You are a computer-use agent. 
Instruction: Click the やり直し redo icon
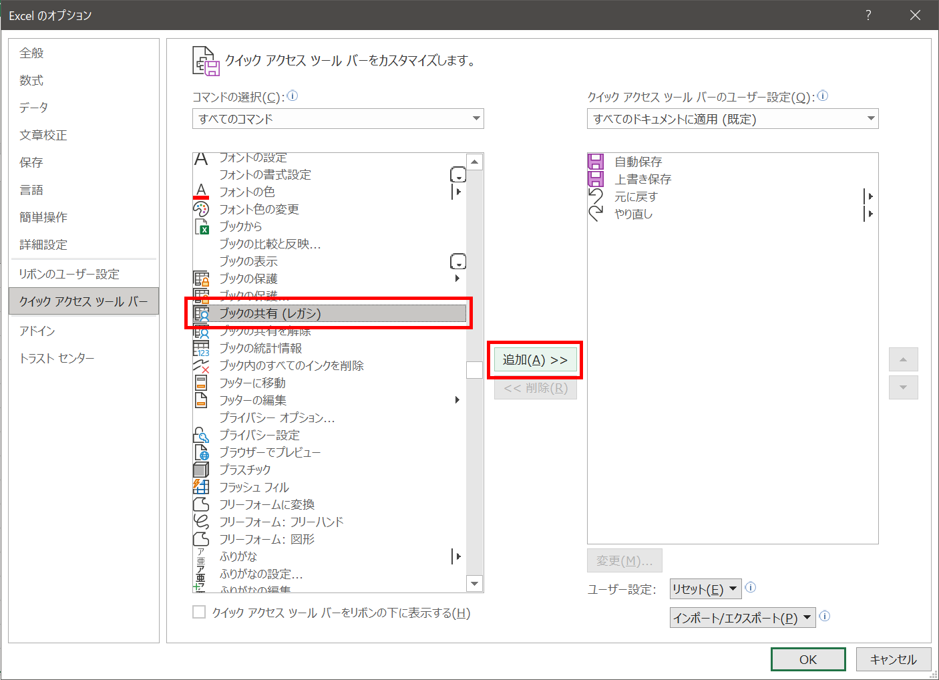(596, 214)
